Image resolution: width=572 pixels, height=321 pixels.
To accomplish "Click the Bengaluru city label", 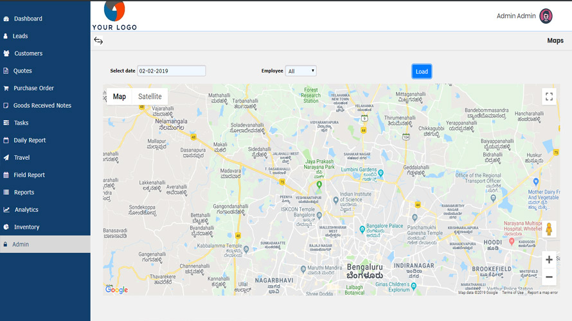I will (365, 271).
